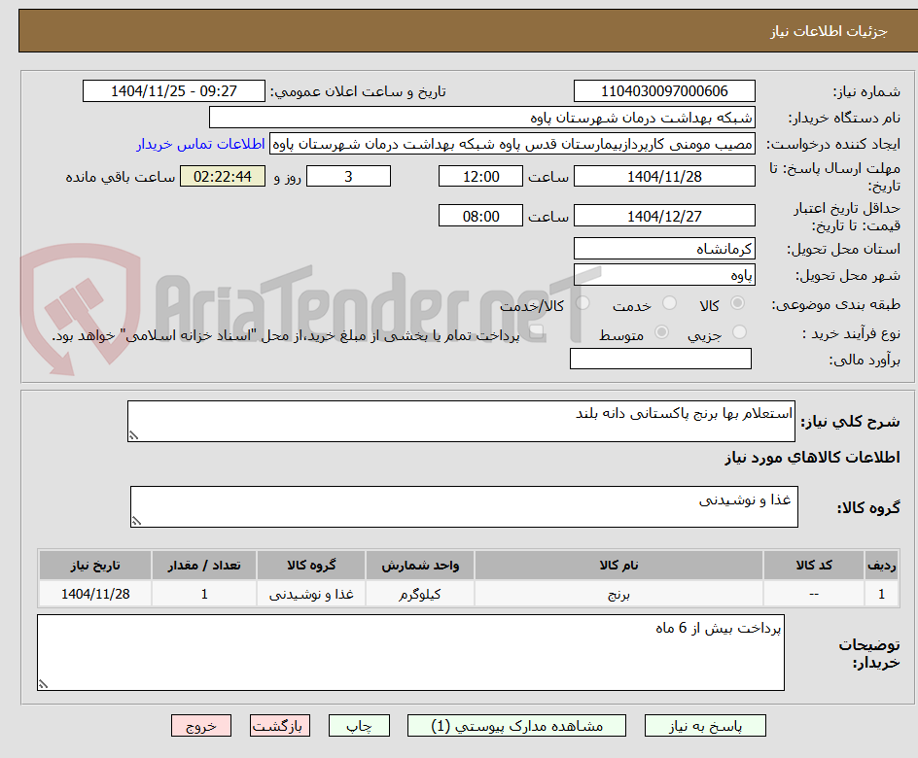Click the چاپ print button
Screen dimensions: 918x758
coord(359,726)
